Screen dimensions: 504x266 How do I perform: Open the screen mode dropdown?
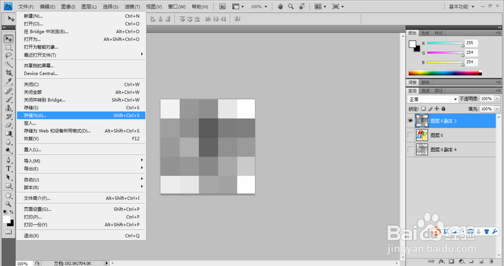[x=338, y=7]
